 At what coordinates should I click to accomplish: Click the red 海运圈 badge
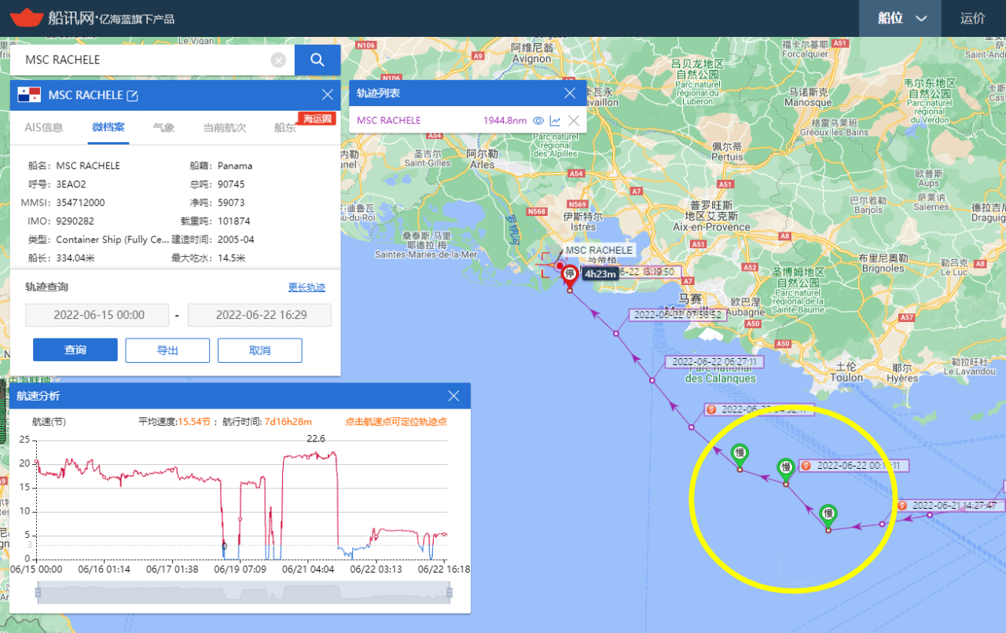click(317, 119)
